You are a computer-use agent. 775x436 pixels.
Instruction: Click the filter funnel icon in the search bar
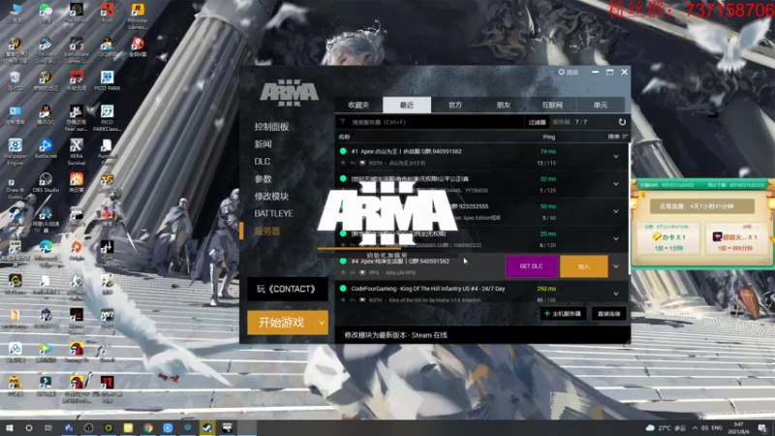point(343,122)
